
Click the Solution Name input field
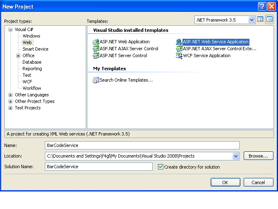[x=99, y=167]
